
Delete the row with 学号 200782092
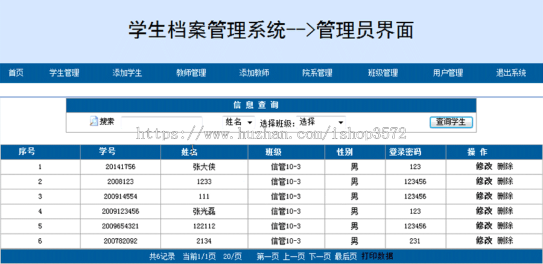point(505,241)
